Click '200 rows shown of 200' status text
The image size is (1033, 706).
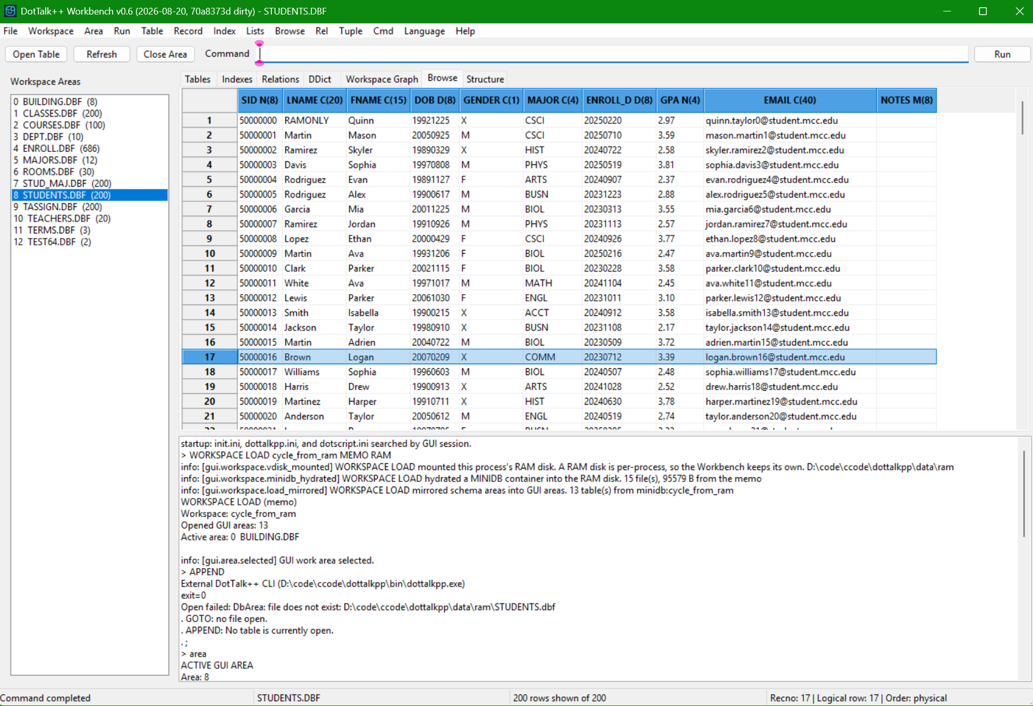pos(559,698)
